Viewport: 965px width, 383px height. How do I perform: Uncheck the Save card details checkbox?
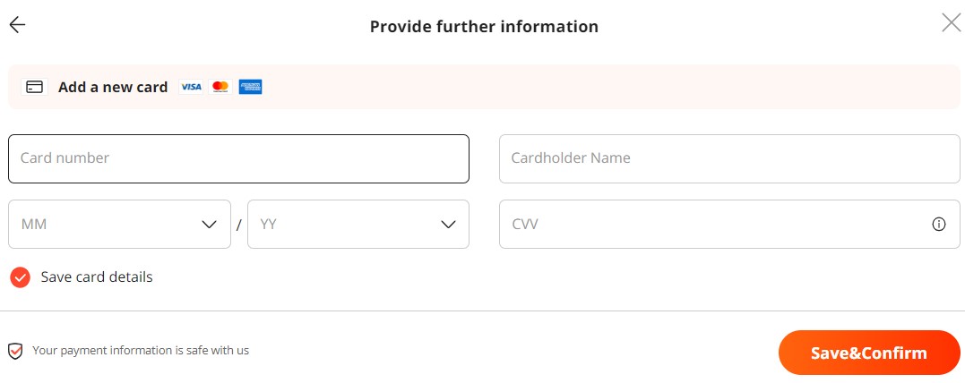[x=20, y=277]
